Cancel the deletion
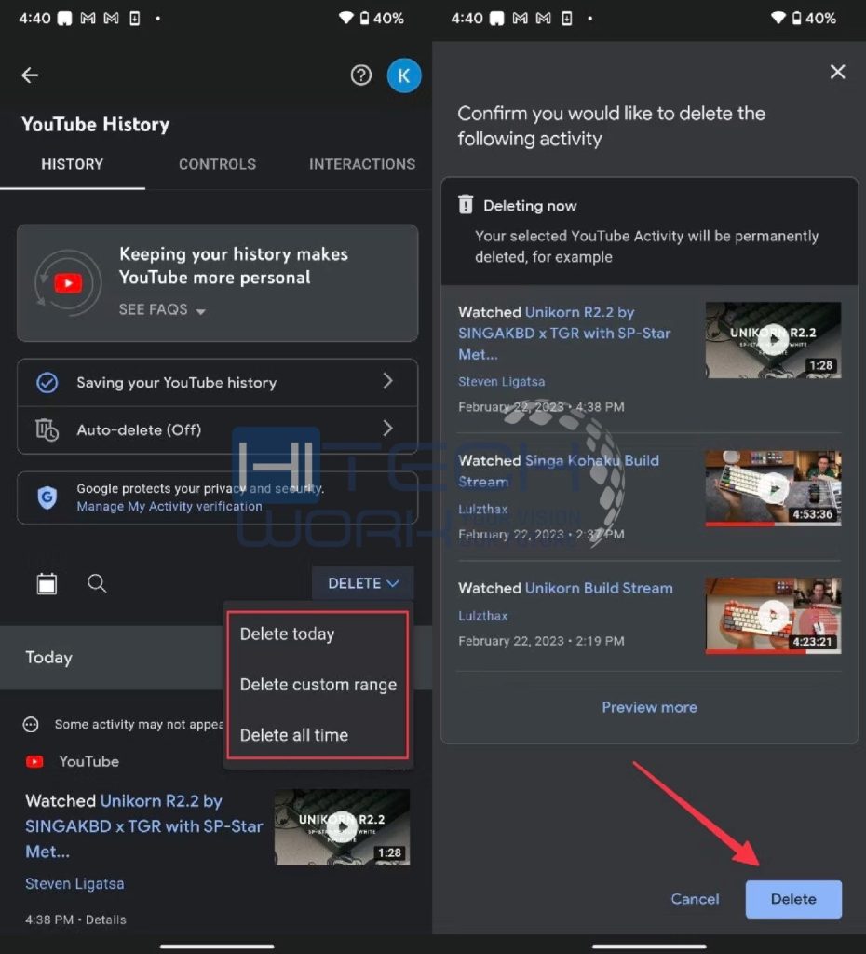866x954 pixels. [x=695, y=899]
